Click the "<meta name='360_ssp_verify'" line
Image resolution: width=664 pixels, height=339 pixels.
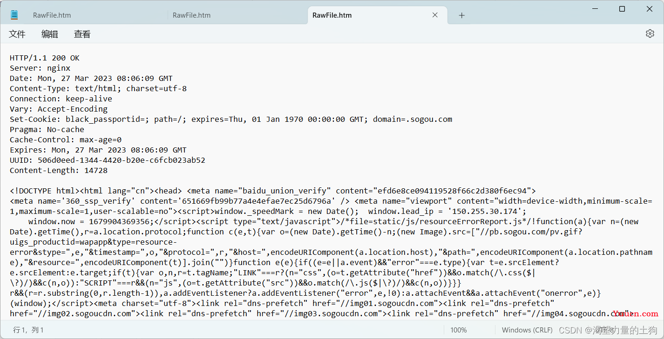[331, 201]
